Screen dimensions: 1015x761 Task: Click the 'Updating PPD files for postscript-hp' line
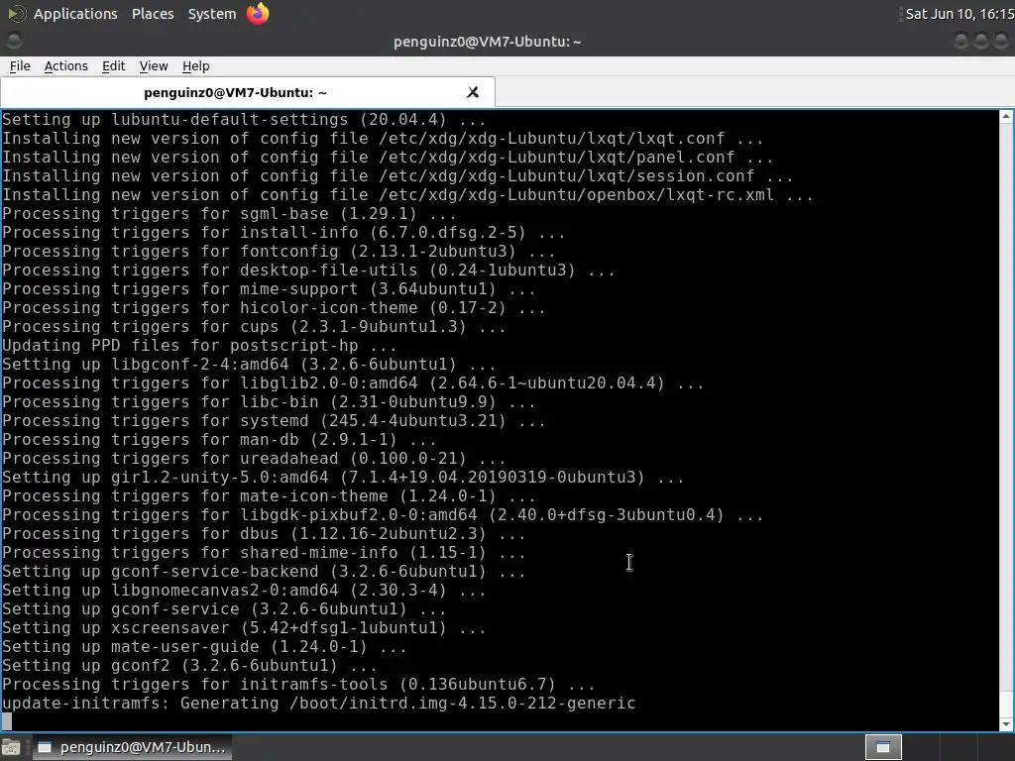(199, 345)
